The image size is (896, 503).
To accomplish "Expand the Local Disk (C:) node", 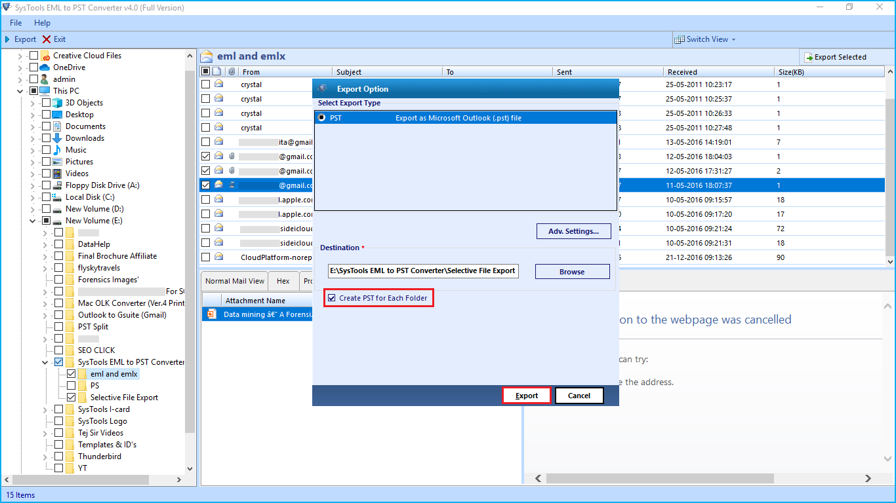I will click(x=33, y=197).
